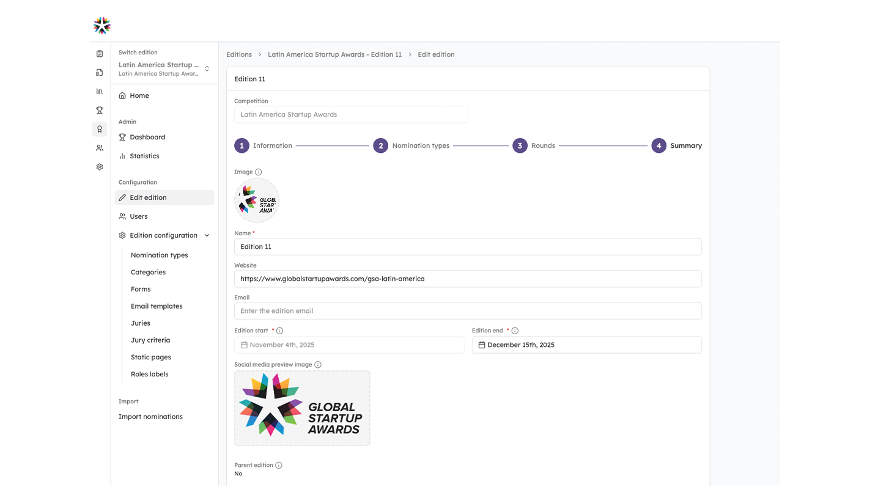Click the trophy icon beside Dashboard

(122, 137)
